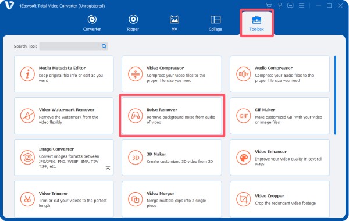The image size is (349, 221).
Task: Click the 3D Maker icon
Action: point(136,158)
